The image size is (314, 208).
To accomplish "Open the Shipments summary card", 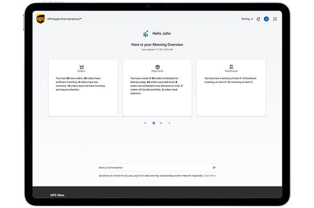I will point(157,87).
